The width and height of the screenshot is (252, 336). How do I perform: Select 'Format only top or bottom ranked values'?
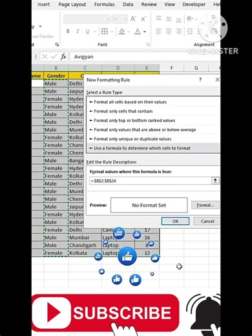click(x=154, y=120)
